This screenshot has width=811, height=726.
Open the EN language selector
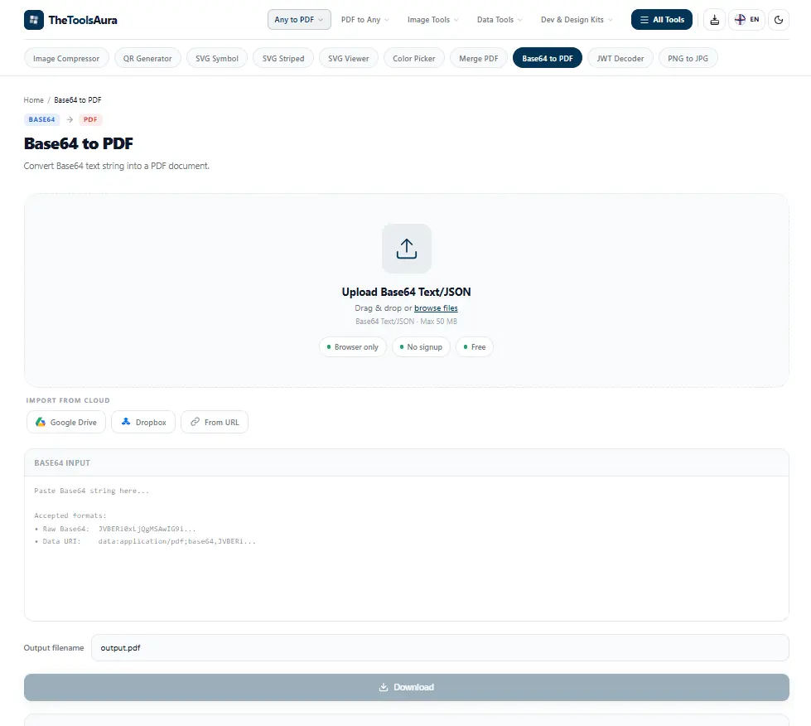pyautogui.click(x=746, y=20)
